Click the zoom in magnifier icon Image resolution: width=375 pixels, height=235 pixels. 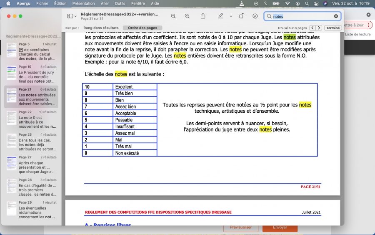coord(187,16)
